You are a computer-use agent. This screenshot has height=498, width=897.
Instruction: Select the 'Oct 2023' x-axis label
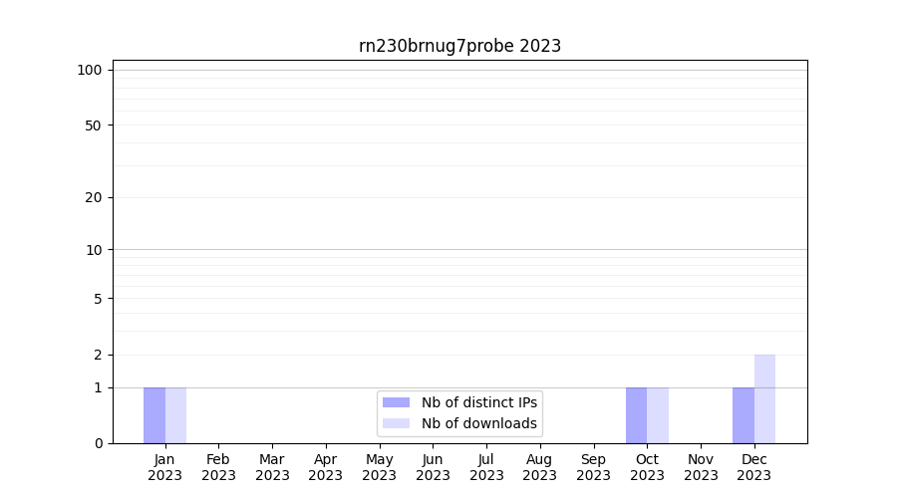point(647,467)
